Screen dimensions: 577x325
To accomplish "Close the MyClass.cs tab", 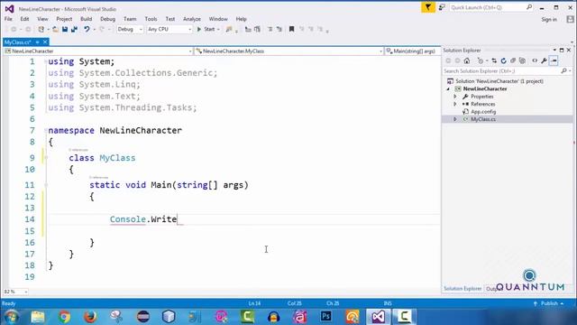I will pyautogui.click(x=45, y=42).
